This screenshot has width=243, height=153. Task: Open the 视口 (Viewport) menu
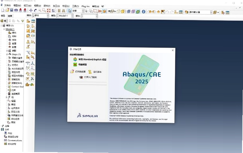pos(27,6)
